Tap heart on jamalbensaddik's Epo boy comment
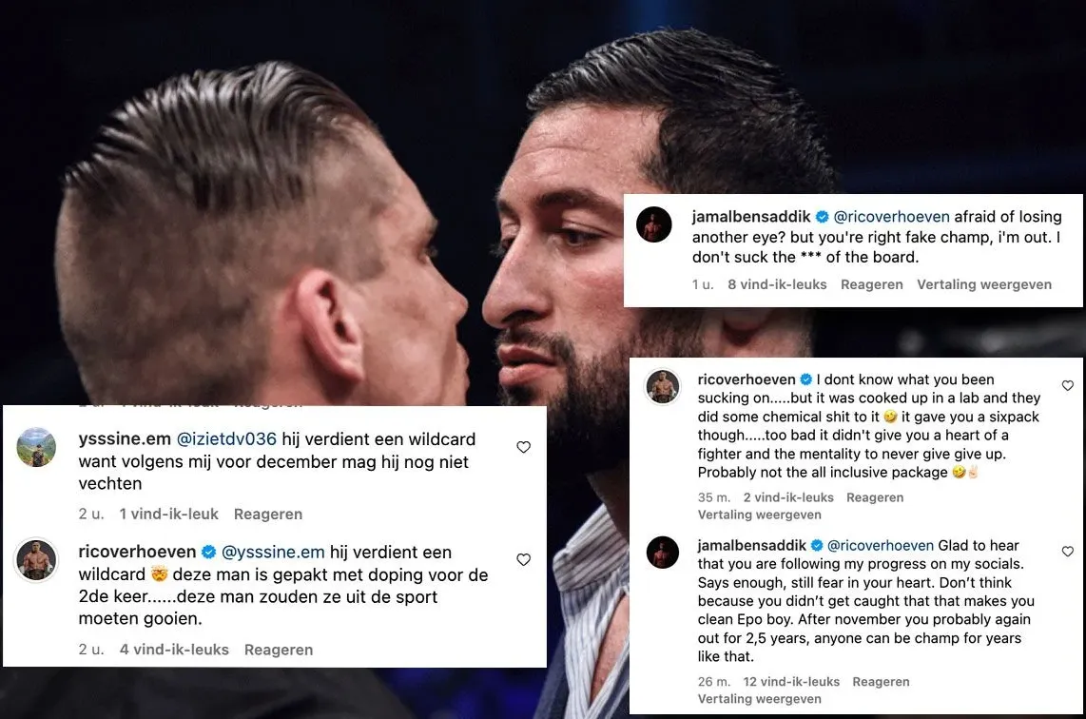Image resolution: width=1086 pixels, height=719 pixels. tap(1067, 552)
